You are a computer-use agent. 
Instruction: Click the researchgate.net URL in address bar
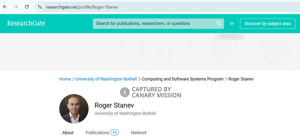coord(82,7)
